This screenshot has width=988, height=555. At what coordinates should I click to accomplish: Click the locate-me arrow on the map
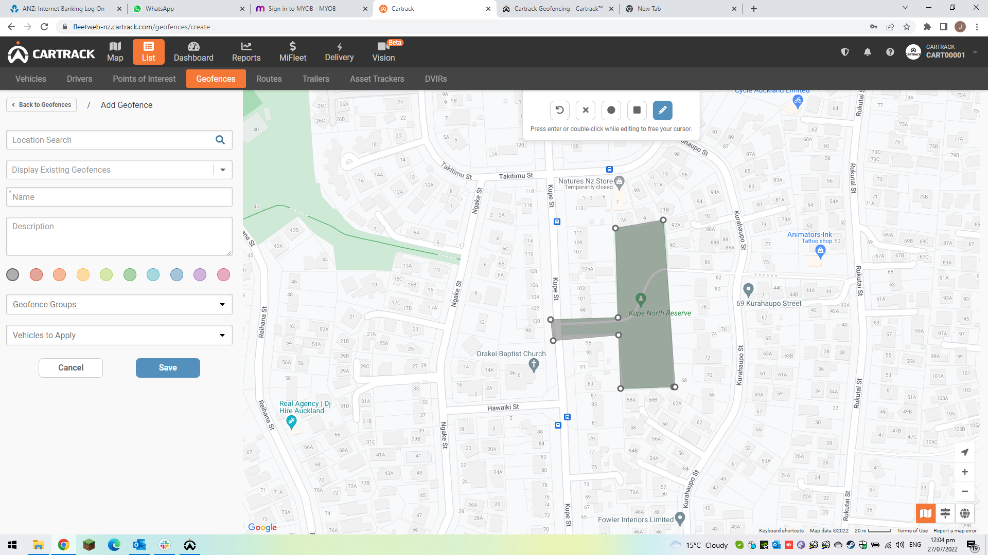[x=964, y=452]
